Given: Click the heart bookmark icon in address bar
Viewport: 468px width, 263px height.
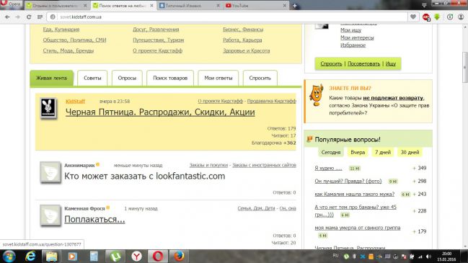Looking at the screenshot, I should click(413, 17).
